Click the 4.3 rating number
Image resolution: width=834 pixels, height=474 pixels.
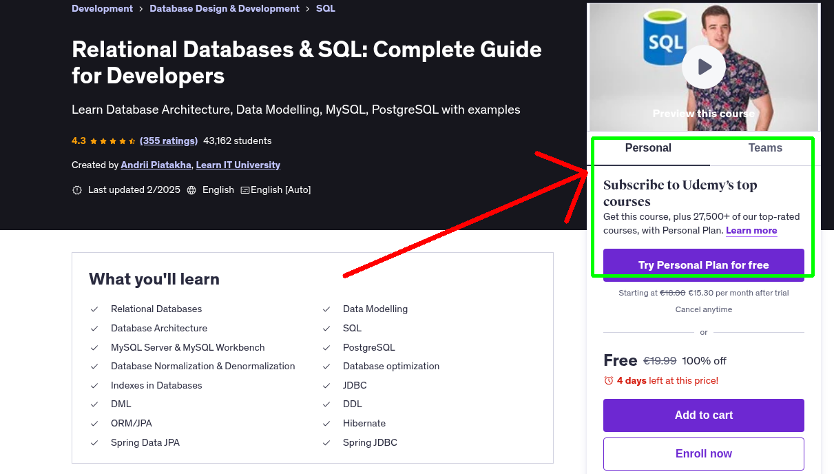coord(79,141)
